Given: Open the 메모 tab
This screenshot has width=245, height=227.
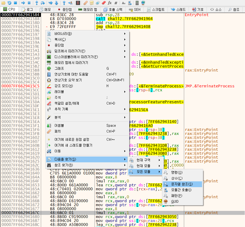Looking at the screenshot, I should click(45, 10).
